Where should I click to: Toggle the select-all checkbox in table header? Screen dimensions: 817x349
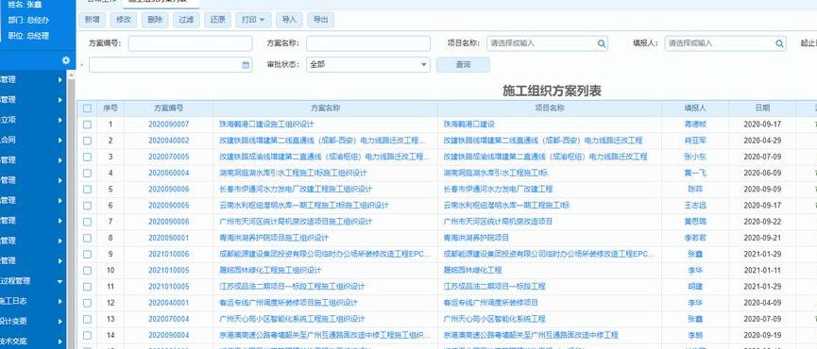tap(87, 108)
